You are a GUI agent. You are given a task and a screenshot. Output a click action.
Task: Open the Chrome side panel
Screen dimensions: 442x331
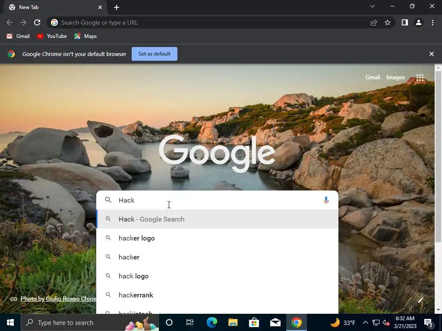pyautogui.click(x=405, y=22)
